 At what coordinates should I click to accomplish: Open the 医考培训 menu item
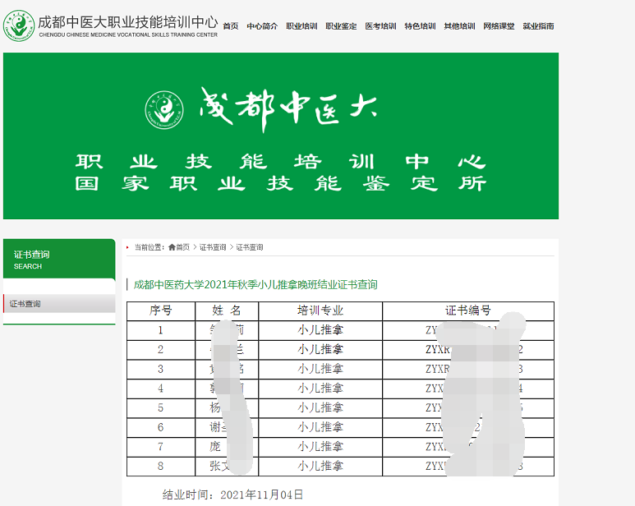pyautogui.click(x=380, y=26)
